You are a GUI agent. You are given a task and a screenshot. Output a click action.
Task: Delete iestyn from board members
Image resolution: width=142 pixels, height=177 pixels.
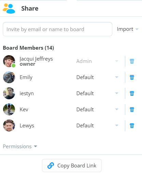click(x=132, y=93)
